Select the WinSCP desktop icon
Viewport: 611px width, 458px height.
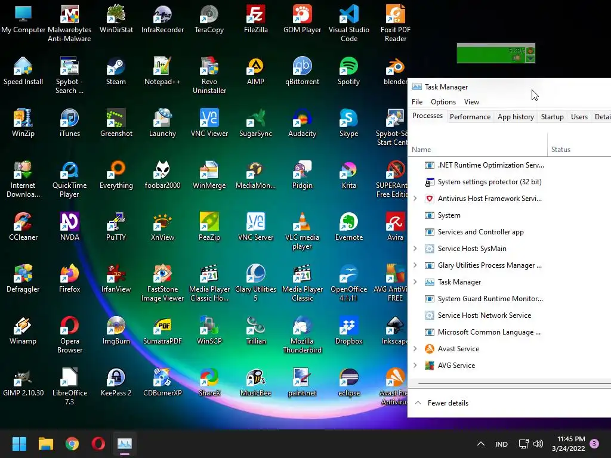tap(209, 330)
